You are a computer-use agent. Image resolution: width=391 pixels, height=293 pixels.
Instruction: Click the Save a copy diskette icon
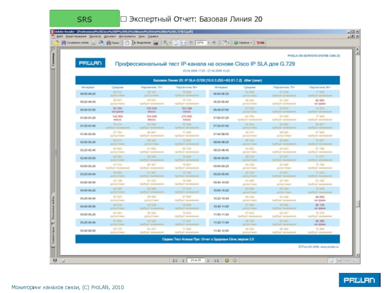[x=64, y=43]
